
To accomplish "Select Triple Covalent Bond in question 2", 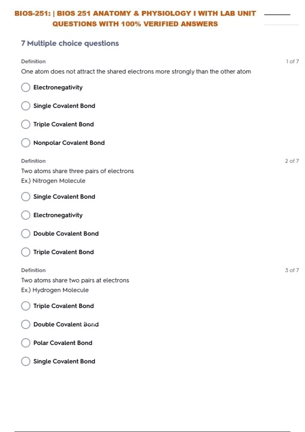I will [26, 252].
